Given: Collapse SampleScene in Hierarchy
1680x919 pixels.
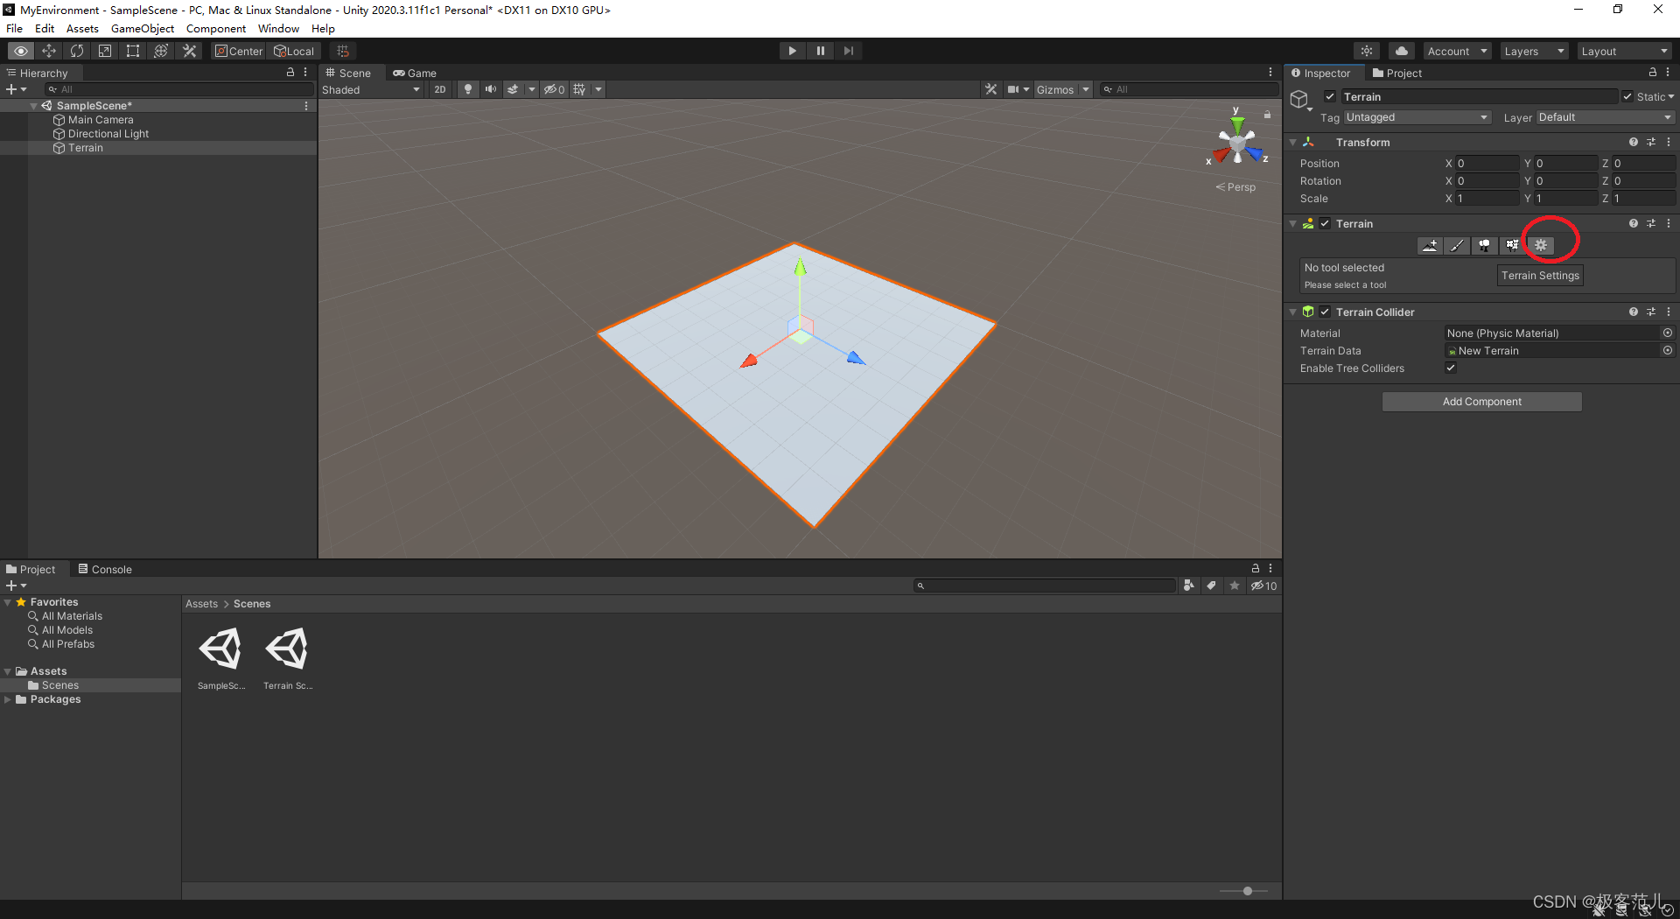Looking at the screenshot, I should click(34, 105).
